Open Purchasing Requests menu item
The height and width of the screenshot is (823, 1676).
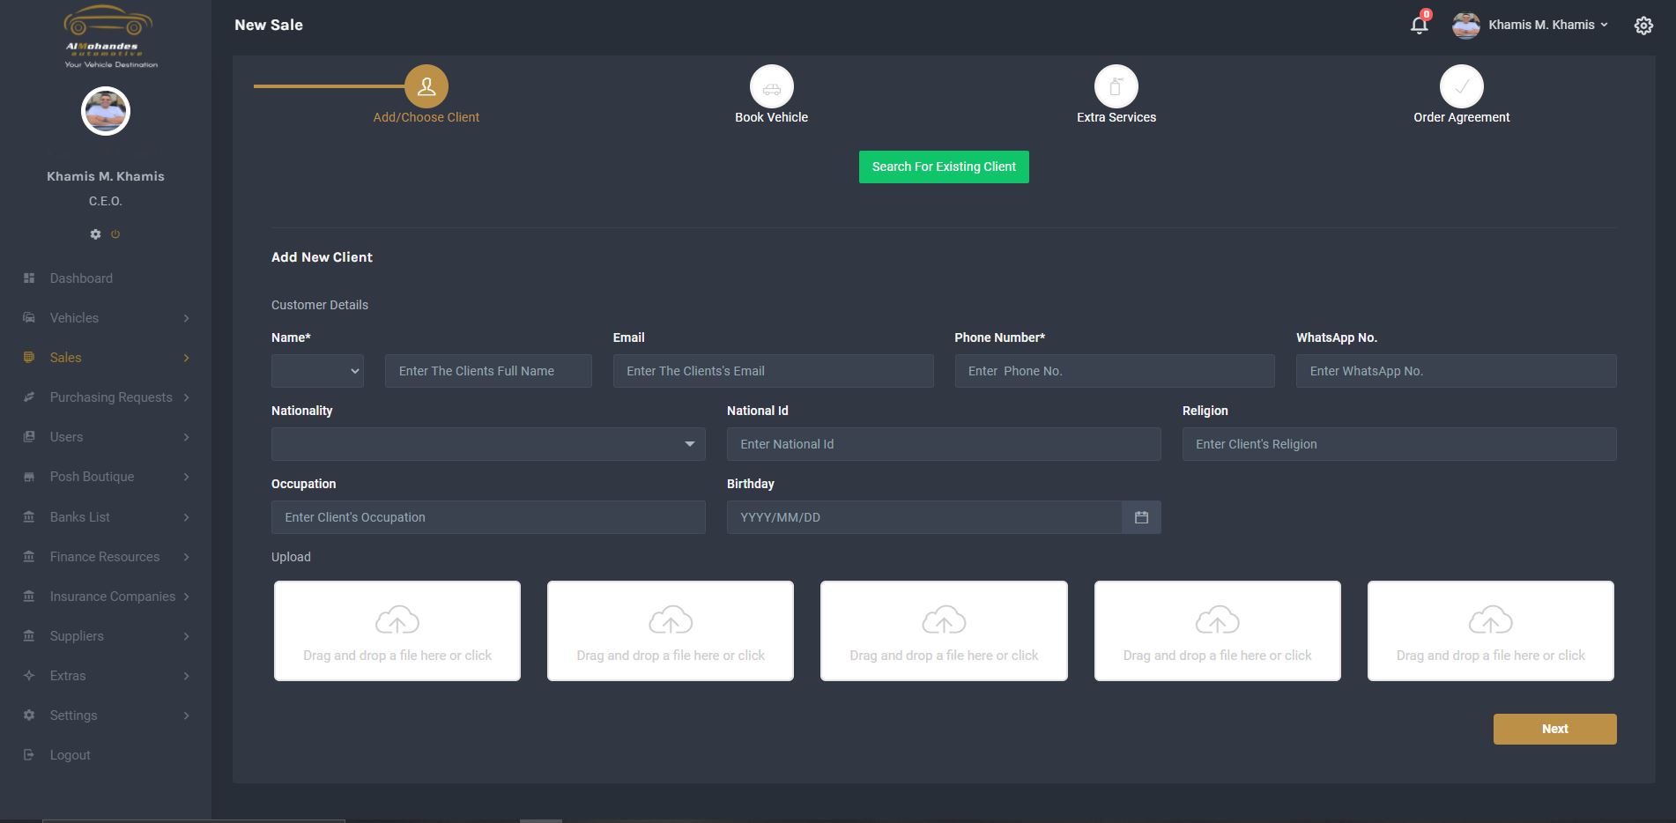111,397
